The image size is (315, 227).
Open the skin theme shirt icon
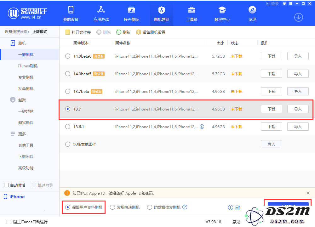(x=284, y=3)
